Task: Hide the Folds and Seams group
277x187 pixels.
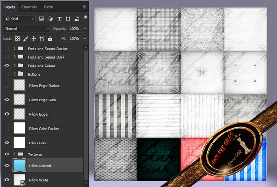Action: point(7,66)
